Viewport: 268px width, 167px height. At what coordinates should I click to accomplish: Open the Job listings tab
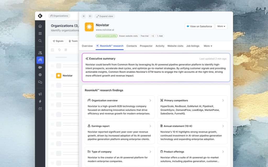click(193, 46)
